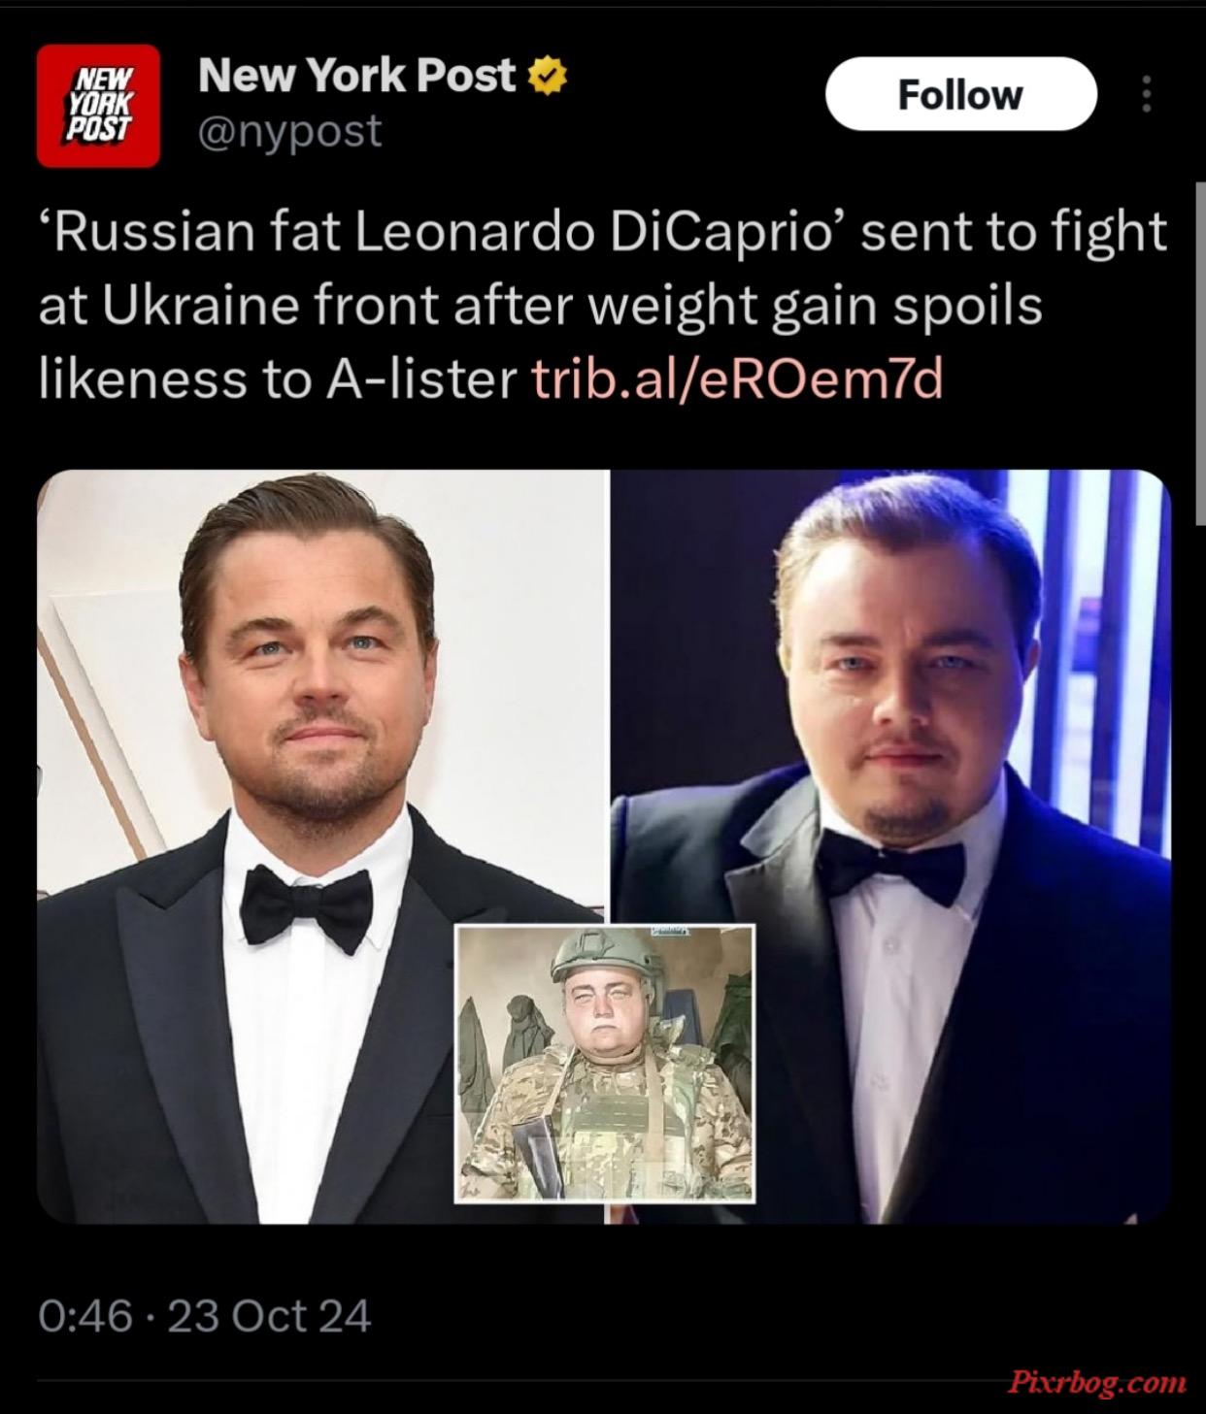The width and height of the screenshot is (1206, 1414).
Task: Open the New York Post profile avatar
Action: point(98,106)
